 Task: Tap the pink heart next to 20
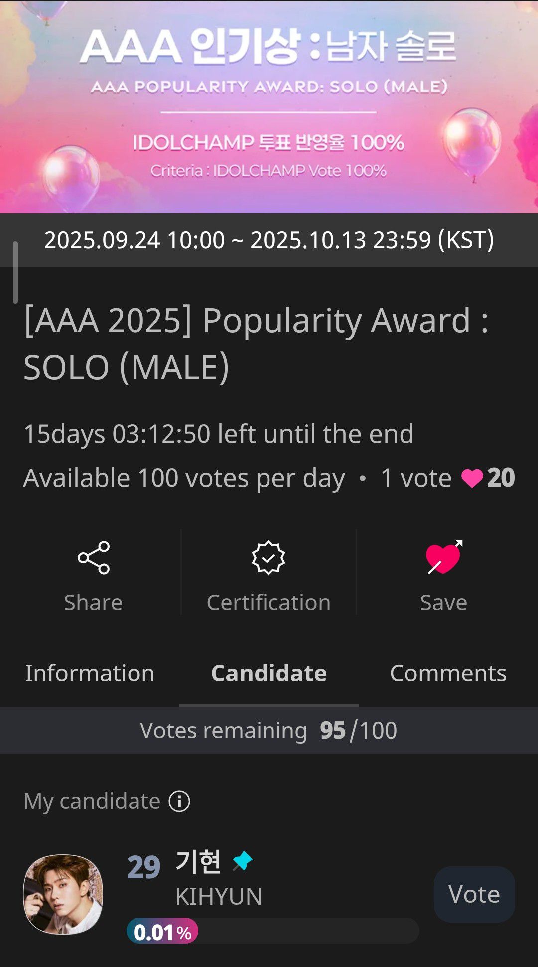tap(472, 478)
